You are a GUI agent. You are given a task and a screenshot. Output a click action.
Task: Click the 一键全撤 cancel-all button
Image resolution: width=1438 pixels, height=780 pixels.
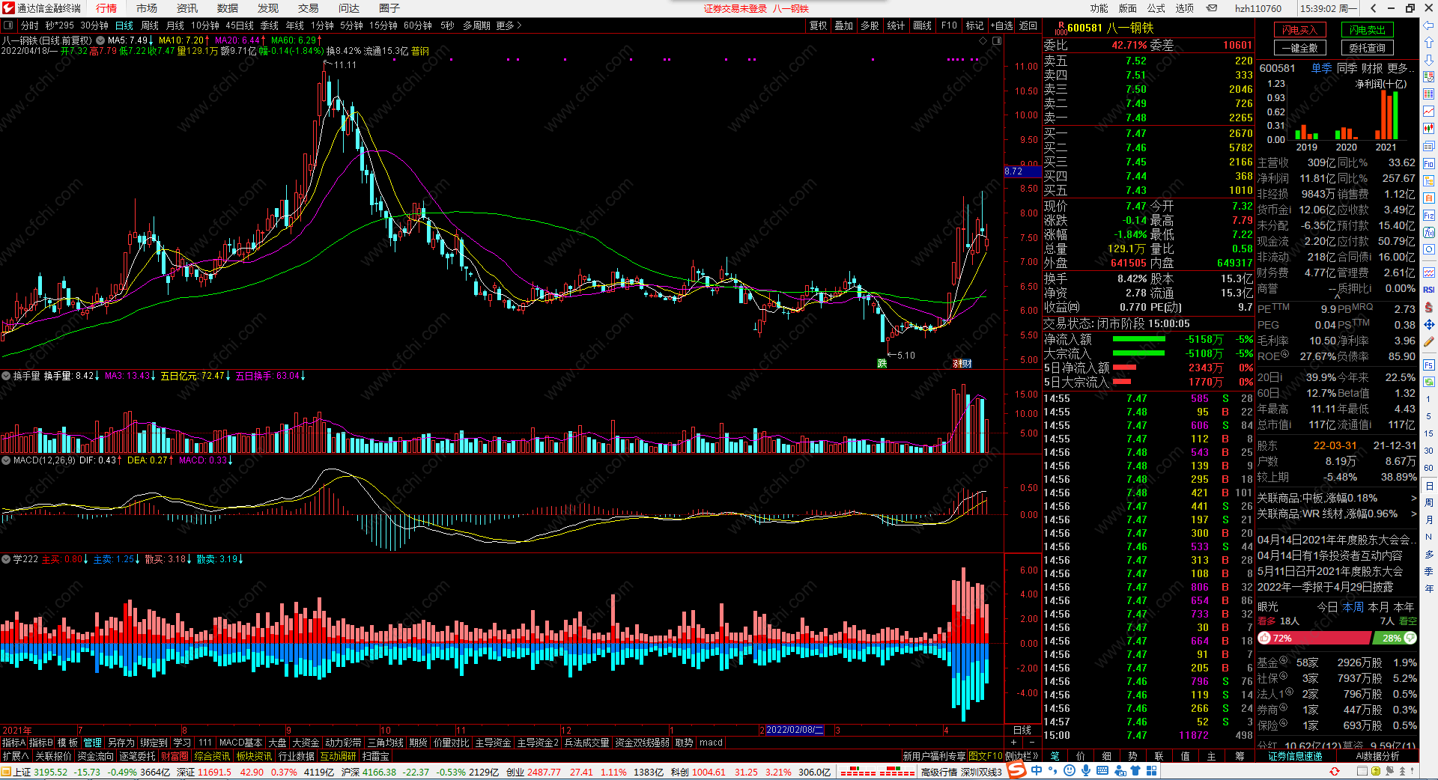[1299, 48]
